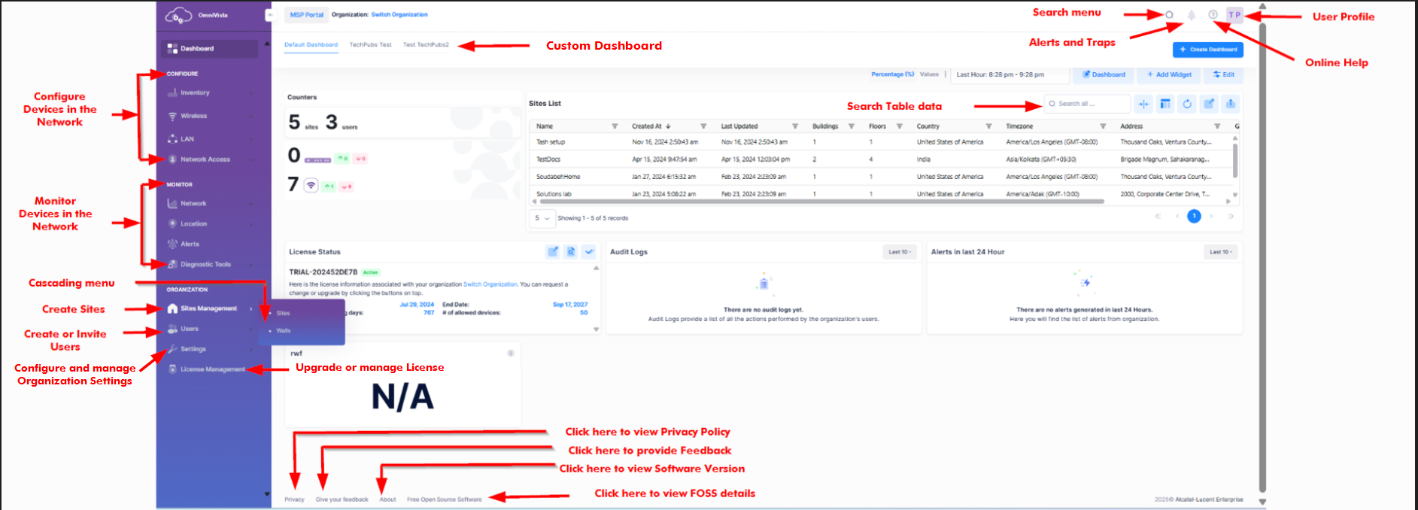The height and width of the screenshot is (510, 1418).
Task: Click the Create Dashboard button
Action: [1207, 50]
